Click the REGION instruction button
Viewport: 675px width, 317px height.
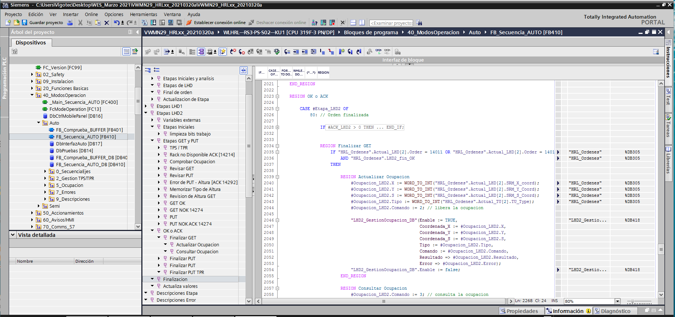(x=323, y=73)
